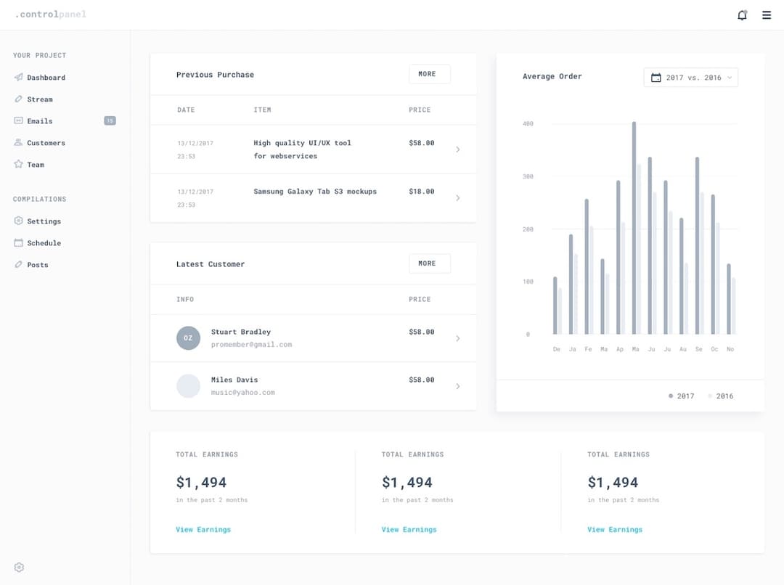Click the calendar icon in the chart filter

(655, 77)
